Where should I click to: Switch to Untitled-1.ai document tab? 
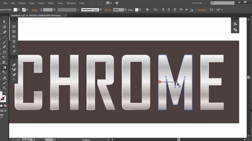coord(36,16)
